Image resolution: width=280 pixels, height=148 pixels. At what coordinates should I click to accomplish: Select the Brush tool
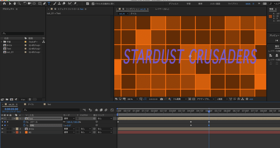pos(55,3)
